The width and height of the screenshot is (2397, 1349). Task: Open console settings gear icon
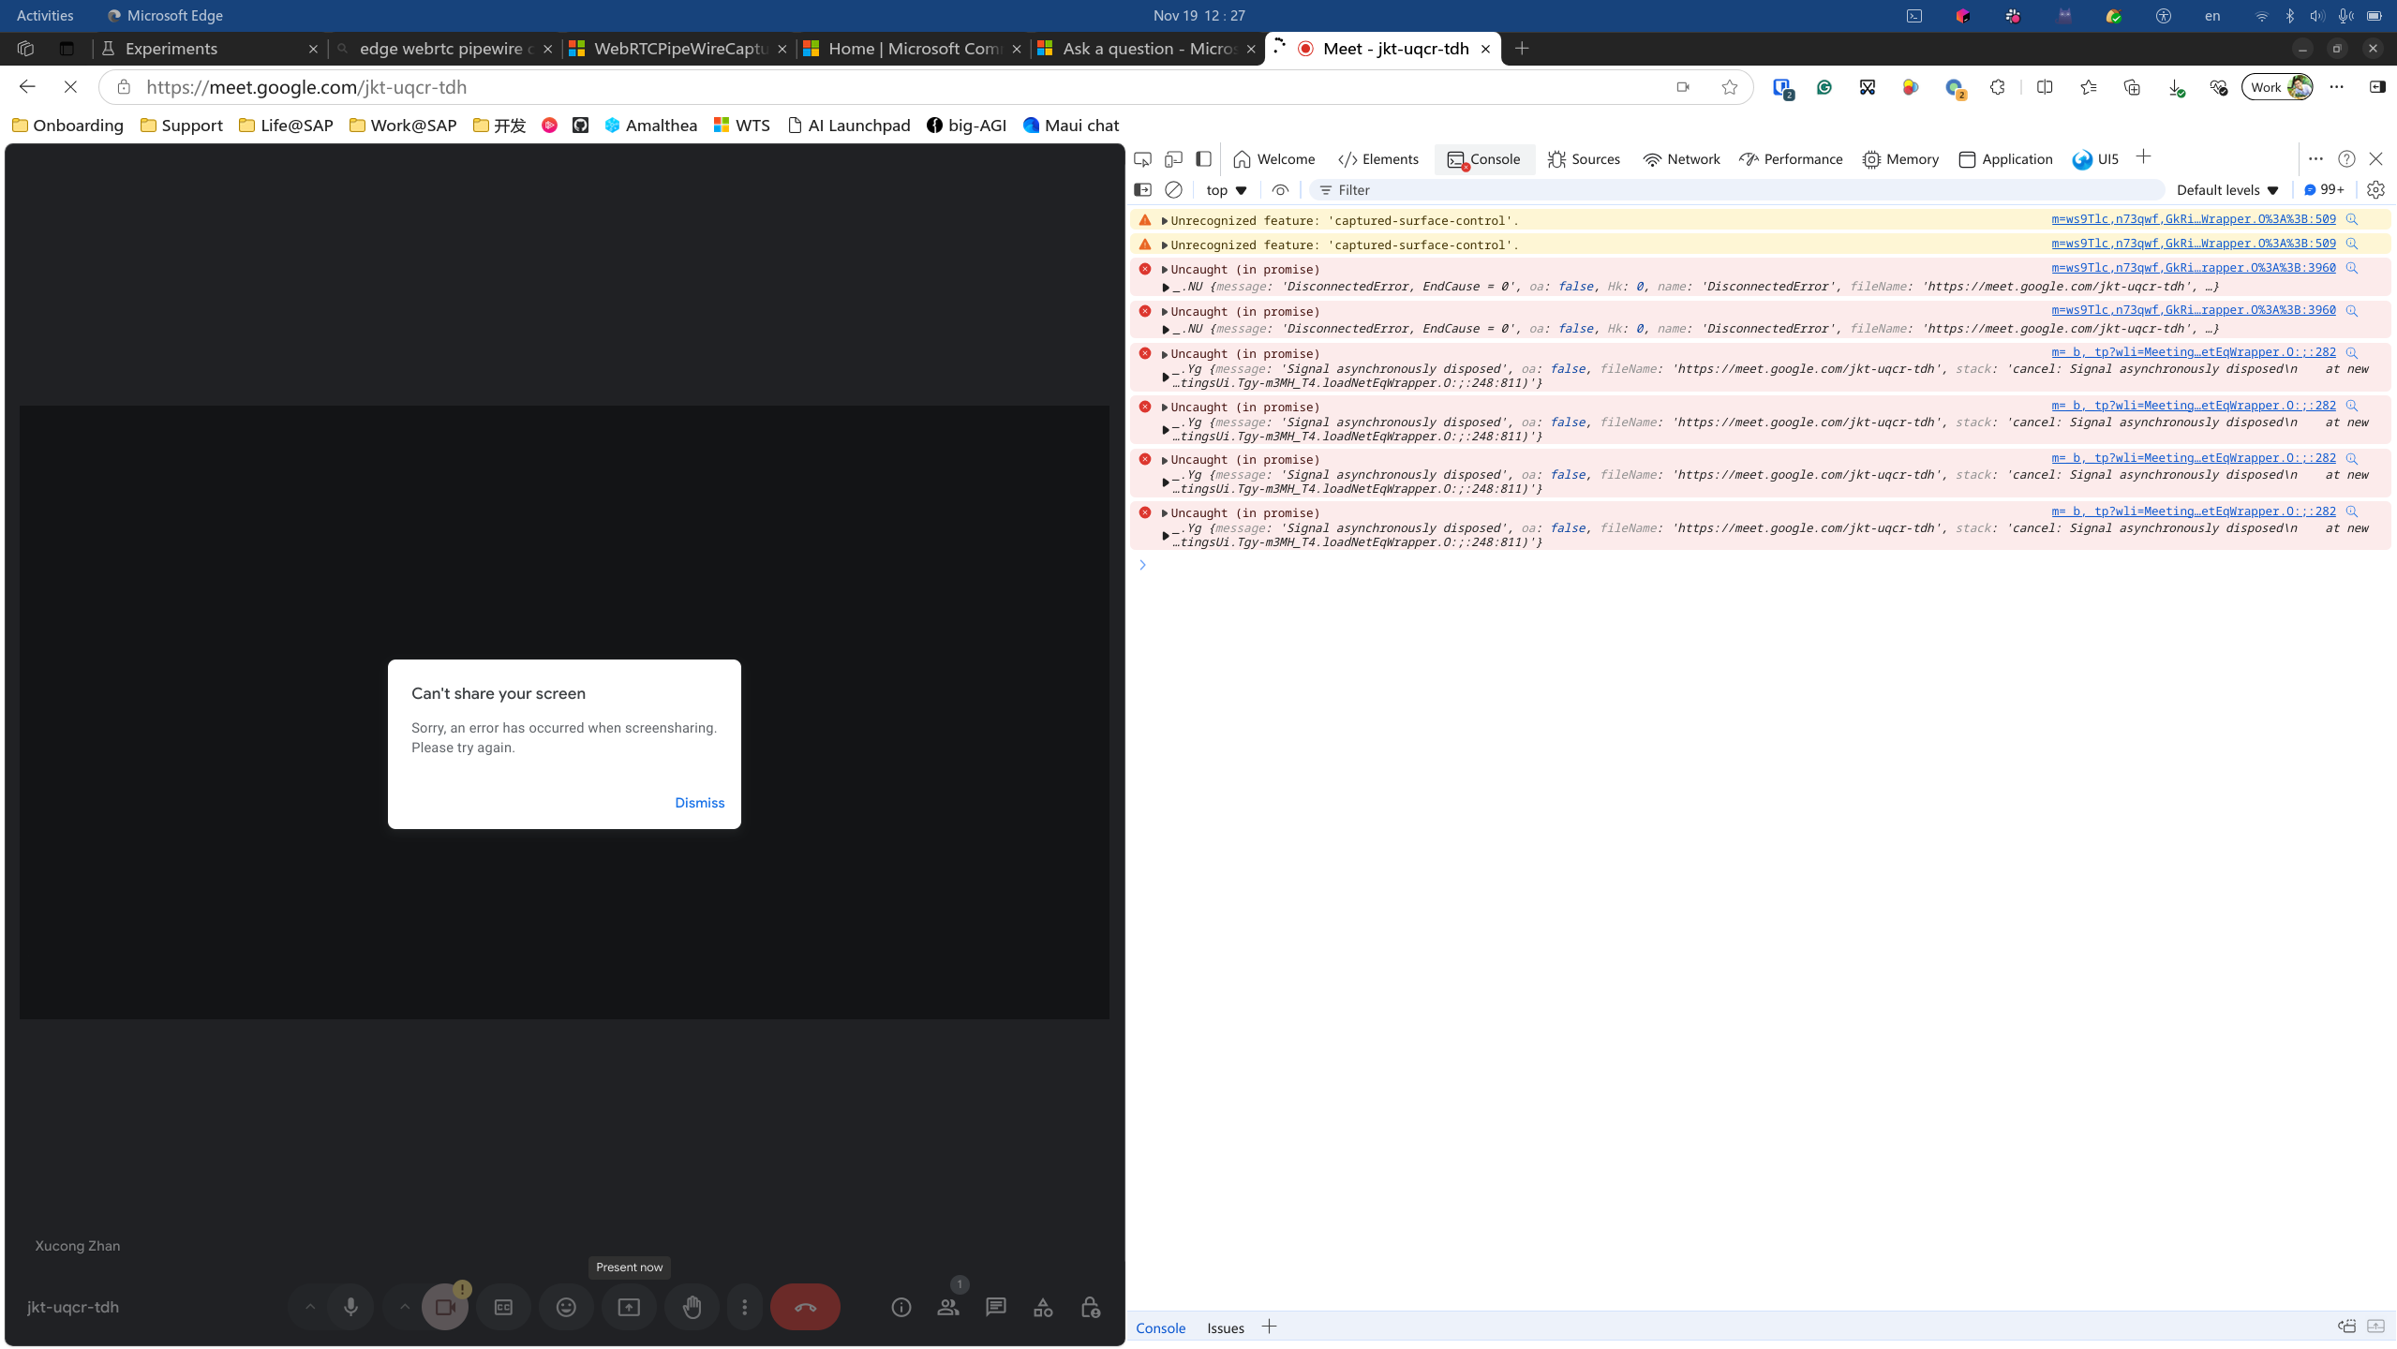point(2375,190)
